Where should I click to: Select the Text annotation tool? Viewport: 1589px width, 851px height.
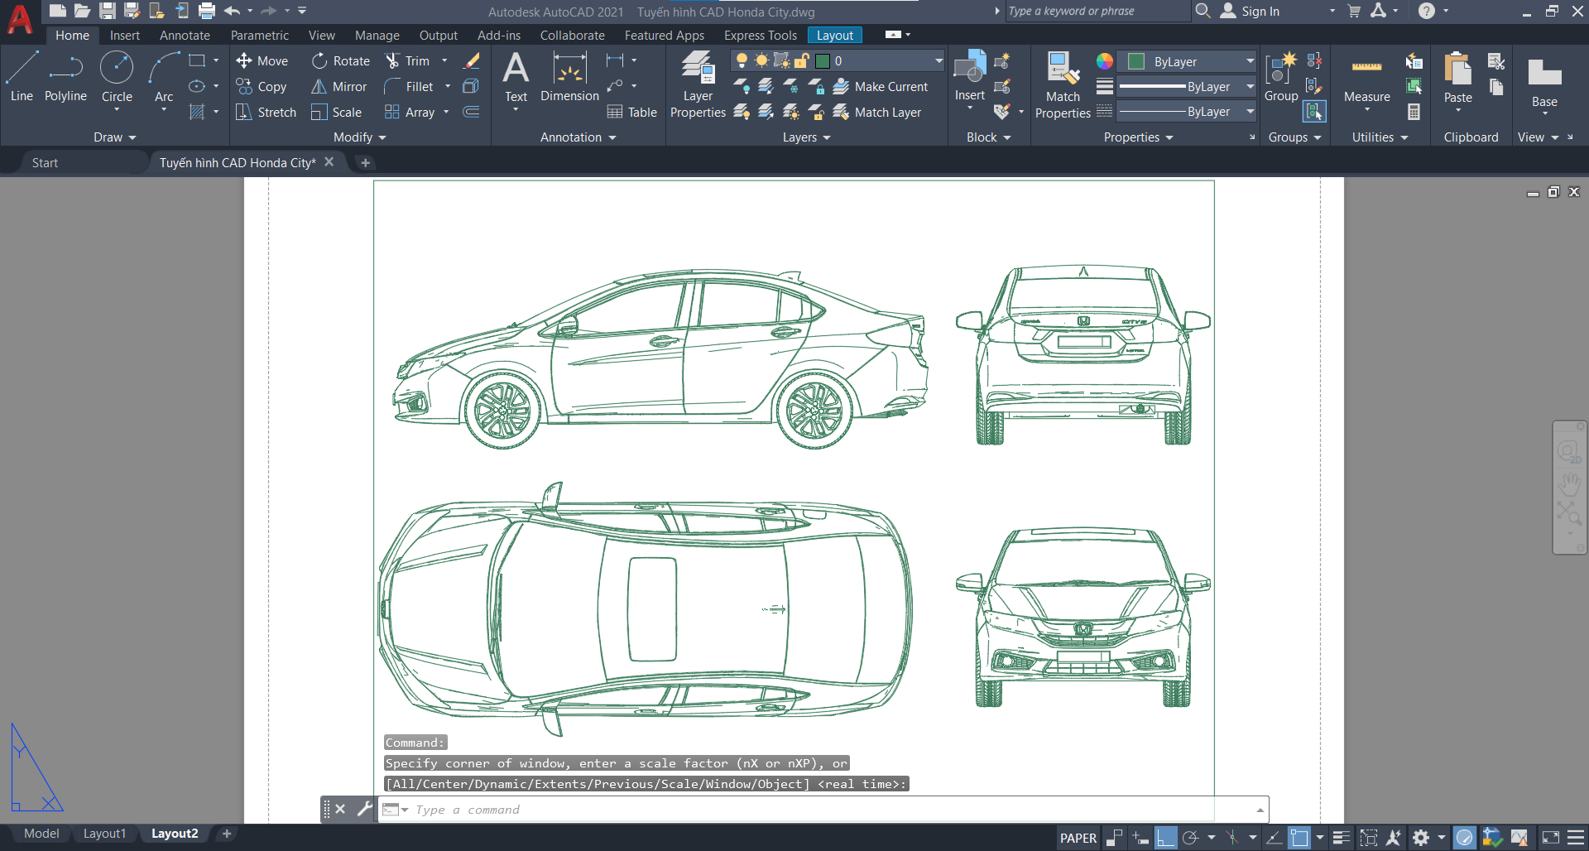(x=516, y=77)
